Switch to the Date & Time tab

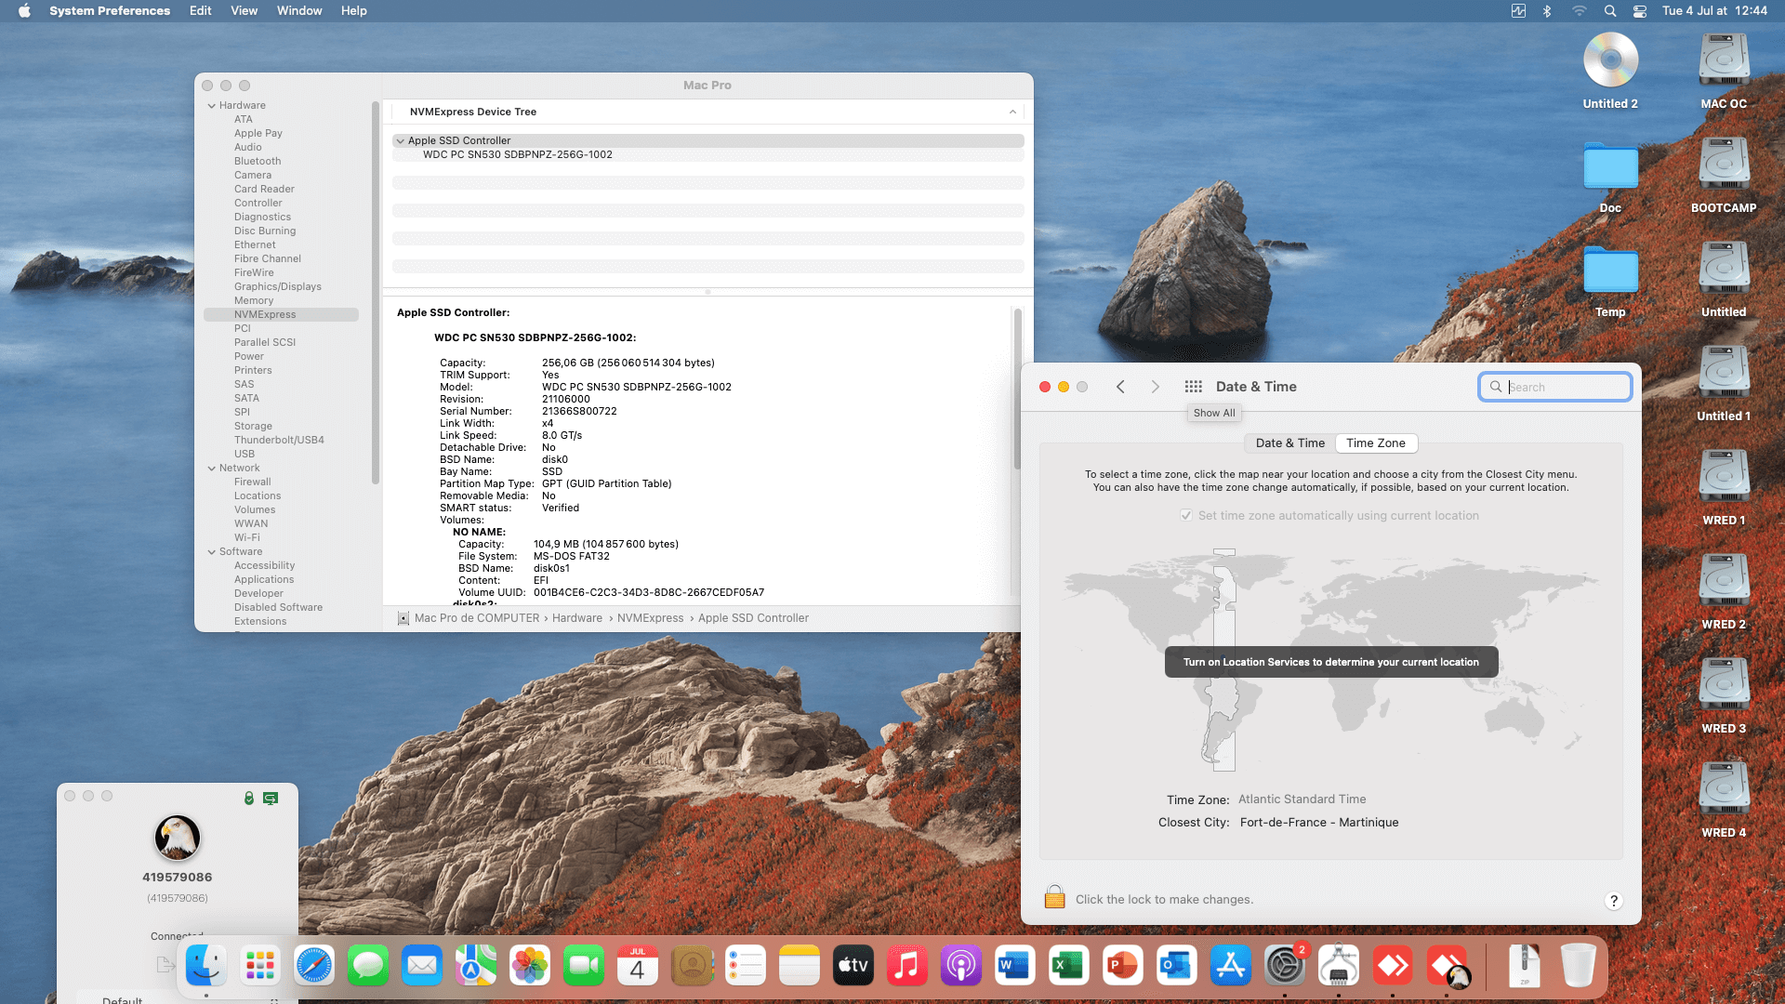coord(1289,443)
